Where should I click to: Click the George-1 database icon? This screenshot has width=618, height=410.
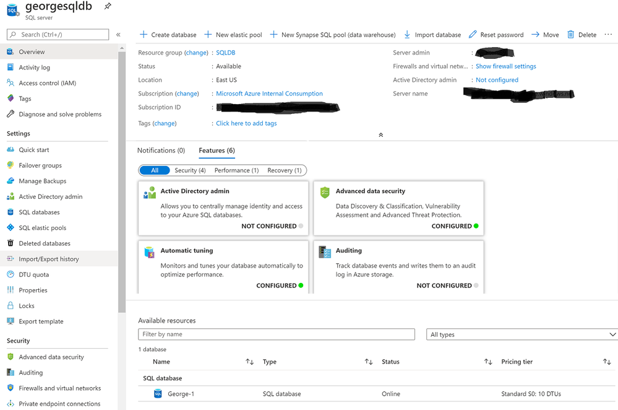point(158,393)
